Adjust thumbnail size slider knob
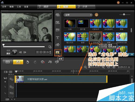 click(124, 15)
